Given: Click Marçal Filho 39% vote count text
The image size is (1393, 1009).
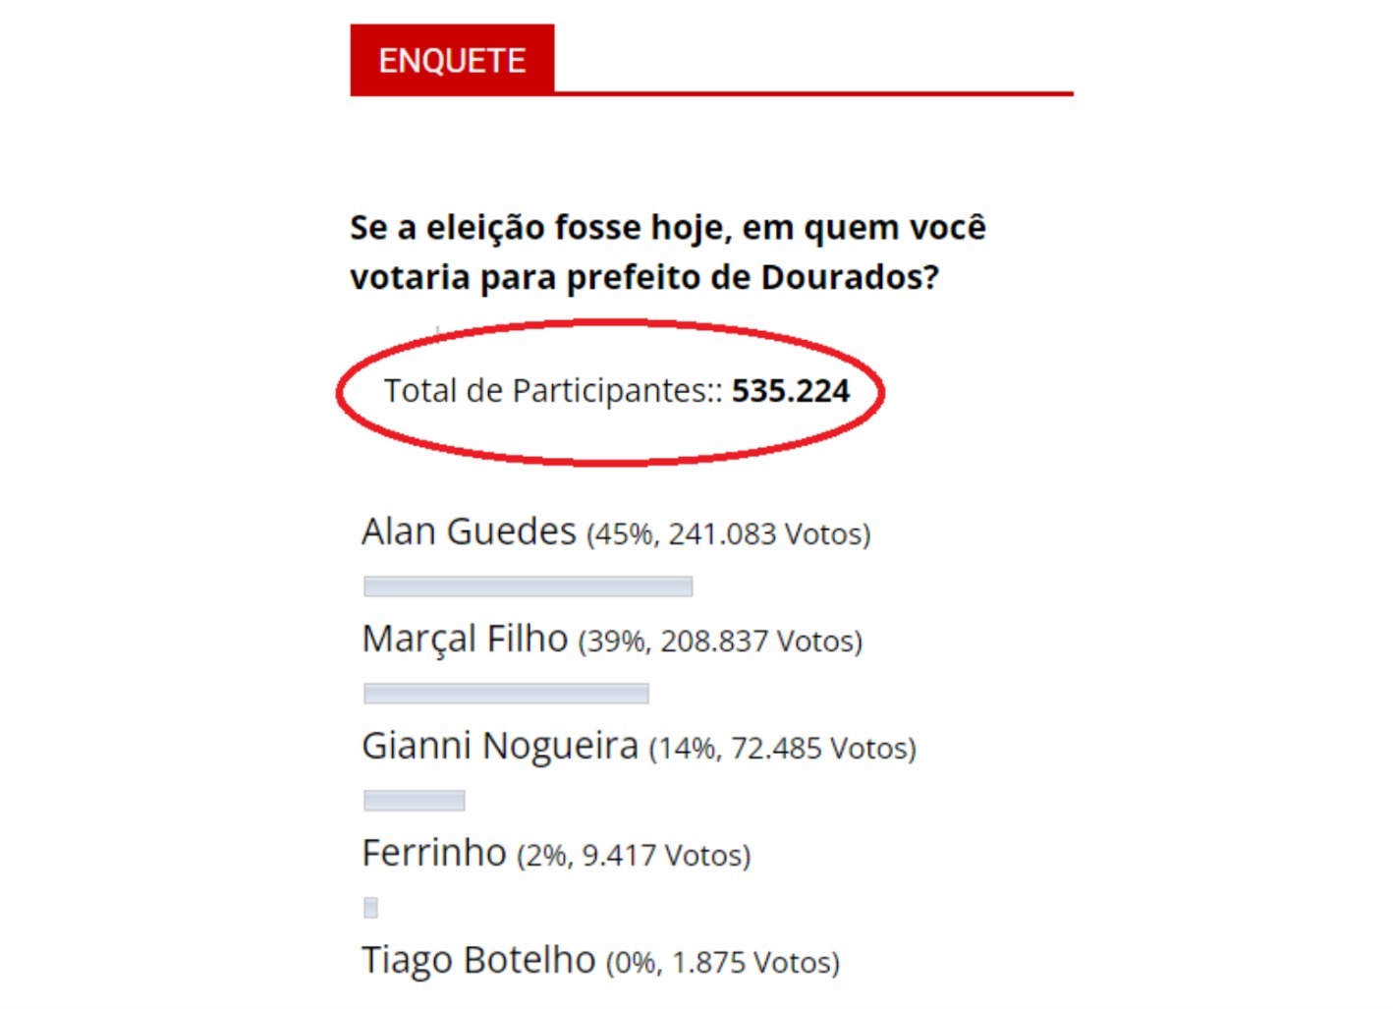Looking at the screenshot, I should click(x=720, y=642).
